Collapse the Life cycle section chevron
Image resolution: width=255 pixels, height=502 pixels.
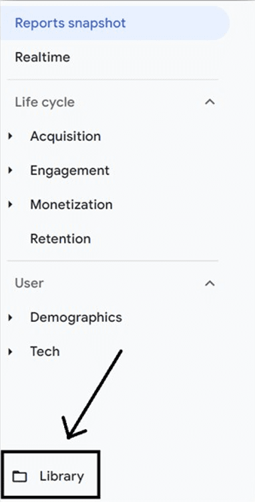(x=210, y=102)
